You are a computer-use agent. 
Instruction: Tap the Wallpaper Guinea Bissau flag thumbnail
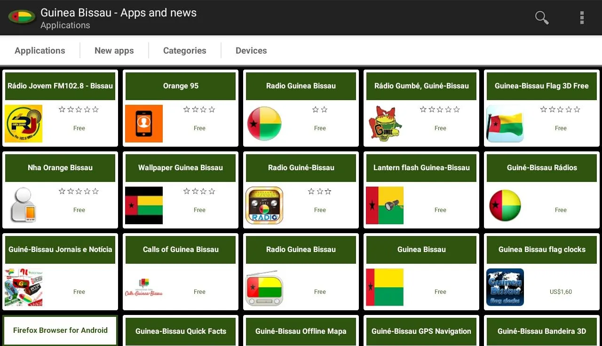pos(144,205)
